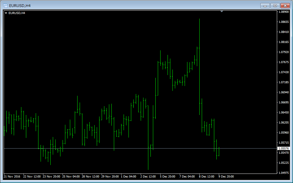
Task: Click the price scale value 1.08165
Action: [x=284, y=42]
